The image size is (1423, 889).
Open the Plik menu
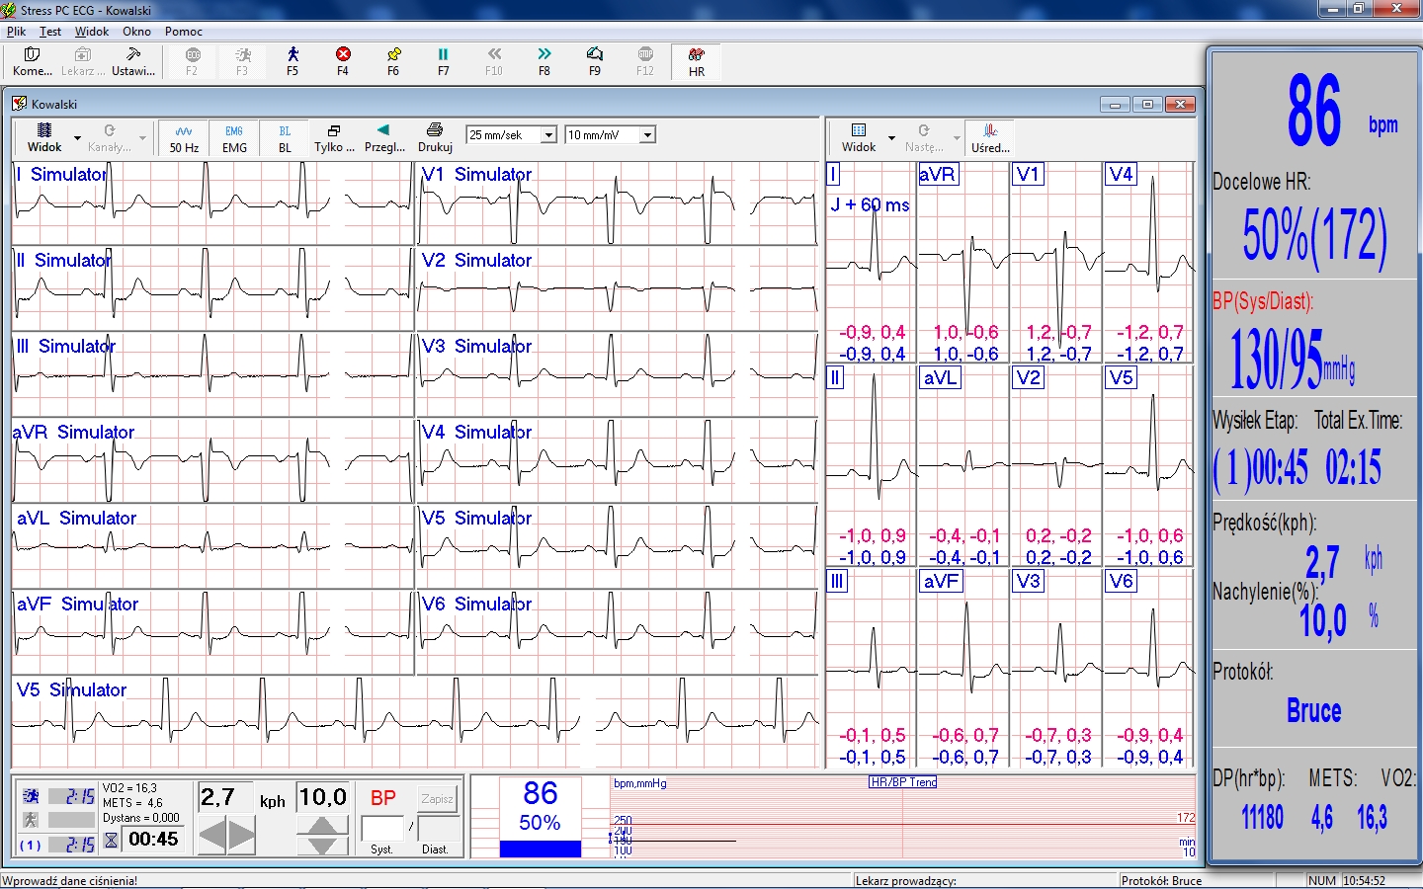pyautogui.click(x=17, y=32)
